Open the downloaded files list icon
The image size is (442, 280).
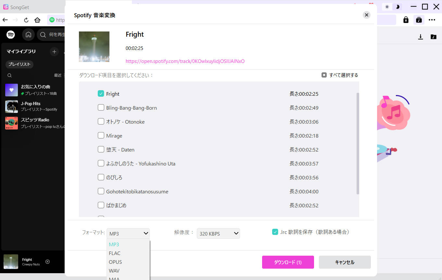[420, 37]
